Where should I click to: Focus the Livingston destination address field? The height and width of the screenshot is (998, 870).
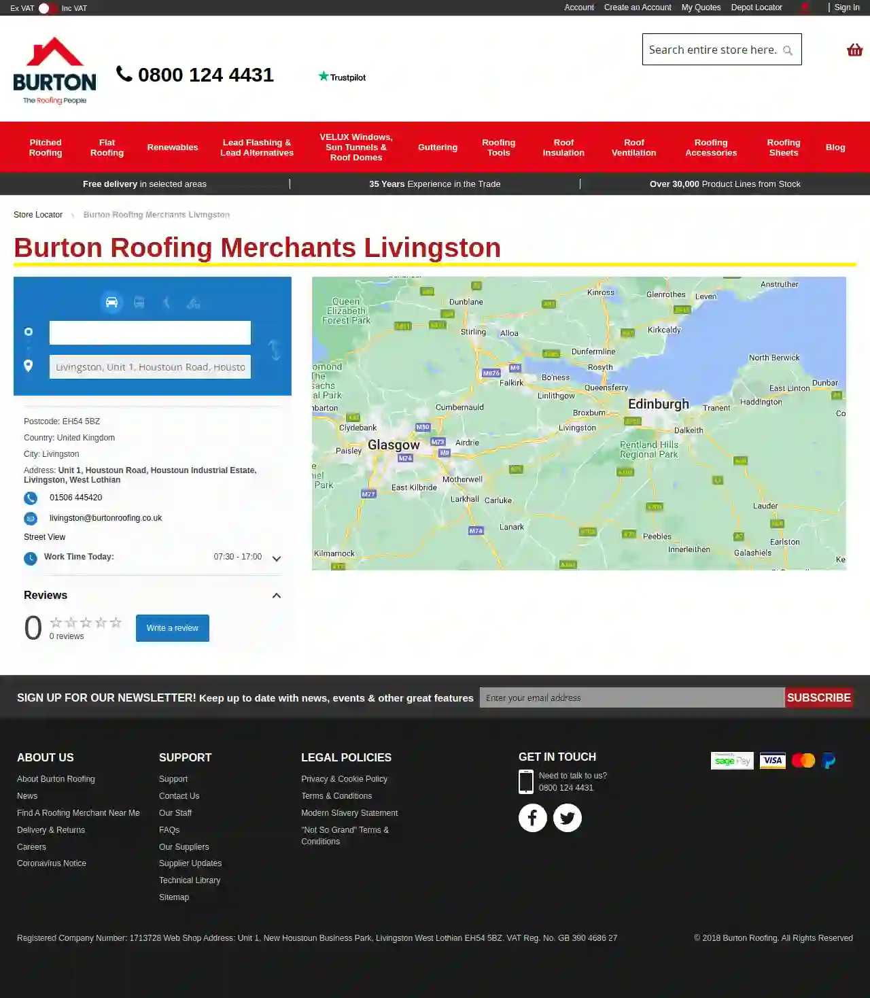[150, 367]
